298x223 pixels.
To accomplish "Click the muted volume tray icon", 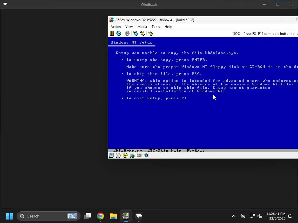I will click(260, 216).
